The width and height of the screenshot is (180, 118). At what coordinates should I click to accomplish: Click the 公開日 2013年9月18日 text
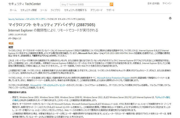point(17,35)
